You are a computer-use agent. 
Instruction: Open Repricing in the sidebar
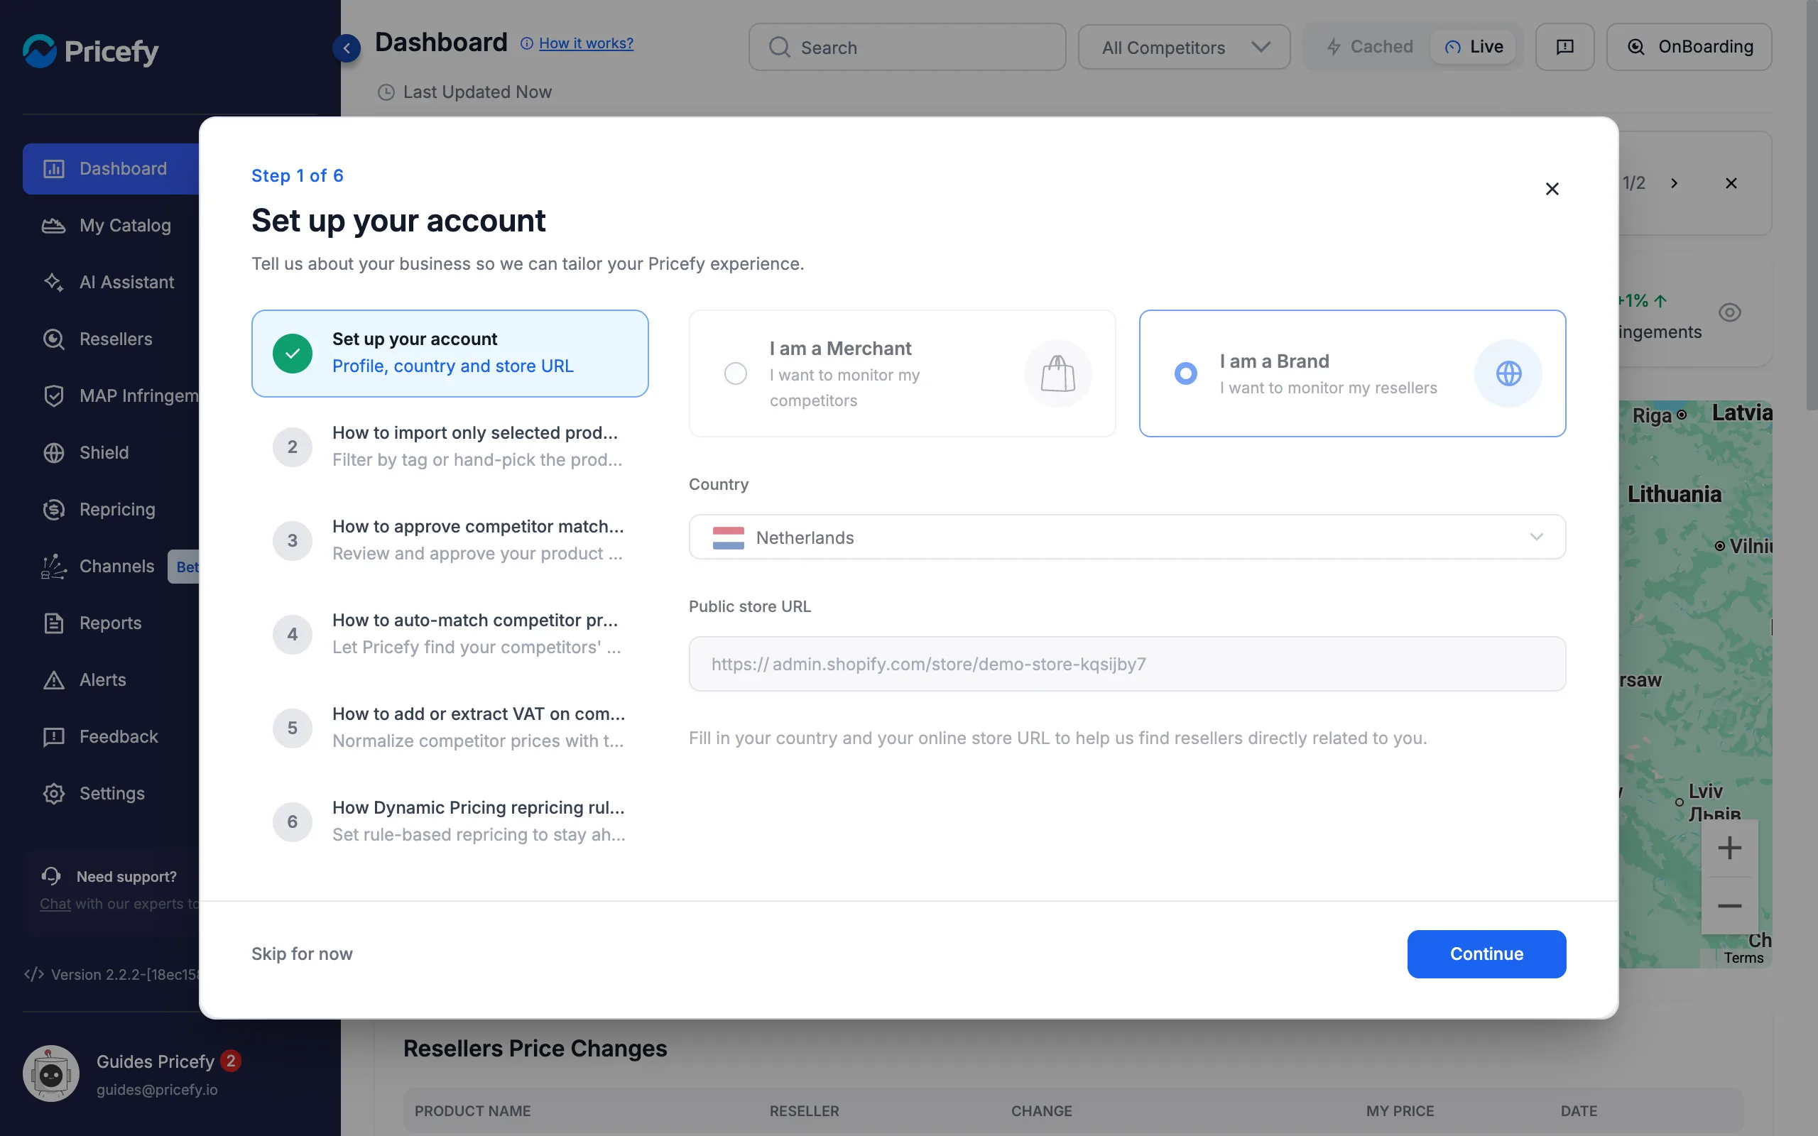[x=111, y=509]
